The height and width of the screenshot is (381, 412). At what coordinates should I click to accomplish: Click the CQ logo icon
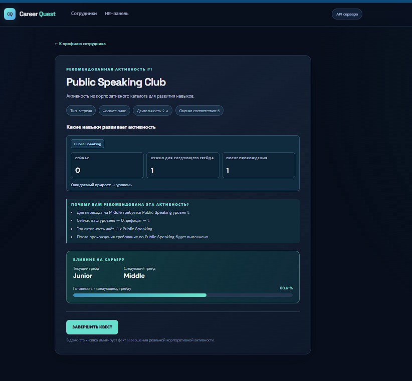tap(10, 14)
